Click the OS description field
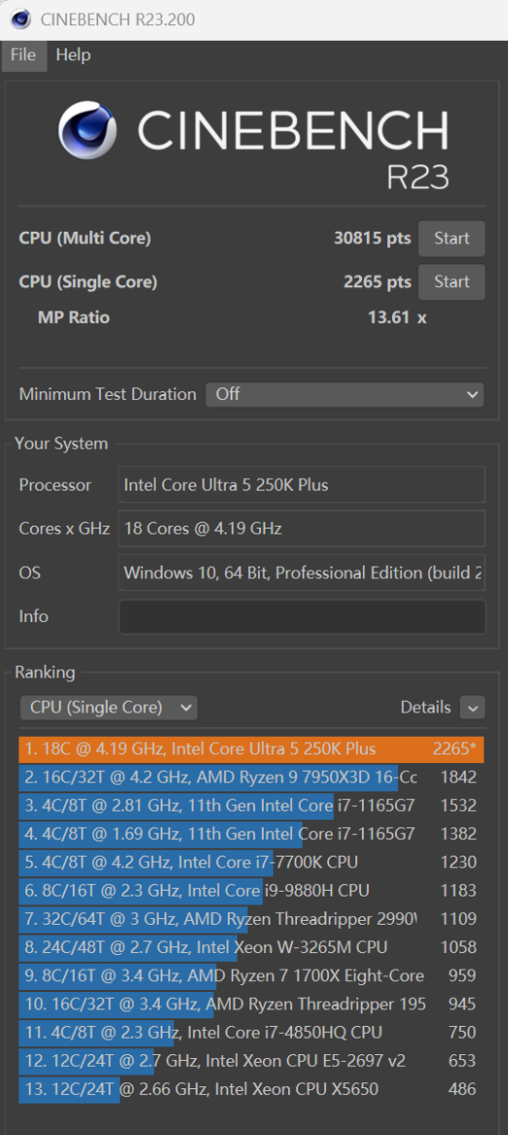This screenshot has width=508, height=1135. pos(302,573)
